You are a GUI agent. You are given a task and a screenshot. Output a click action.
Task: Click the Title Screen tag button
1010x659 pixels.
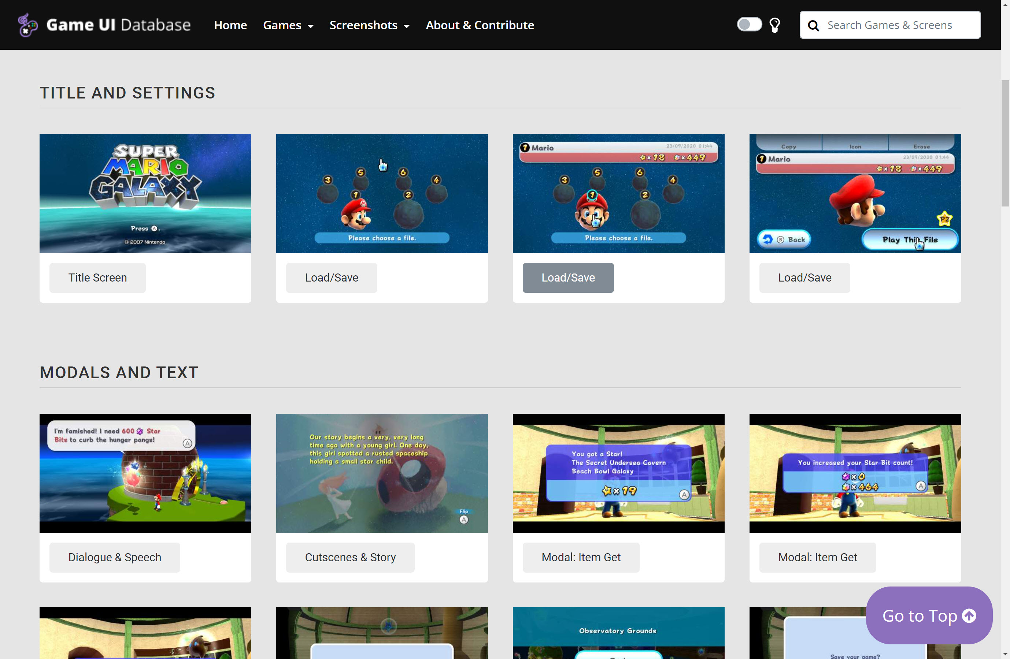tap(97, 278)
